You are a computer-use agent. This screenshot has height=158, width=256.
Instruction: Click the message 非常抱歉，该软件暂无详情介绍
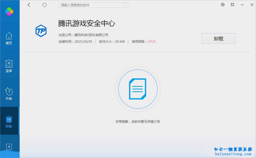coord(138,122)
